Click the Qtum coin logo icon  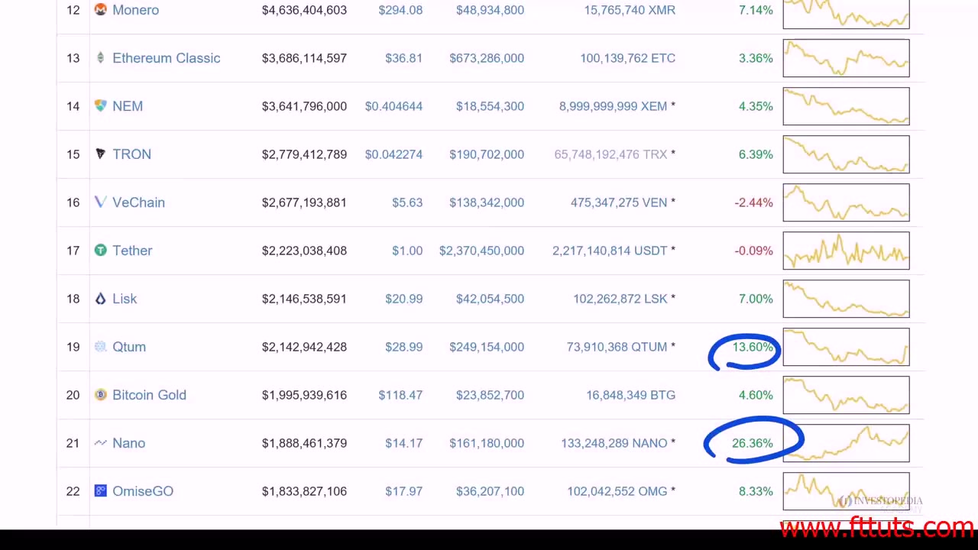[x=100, y=347]
